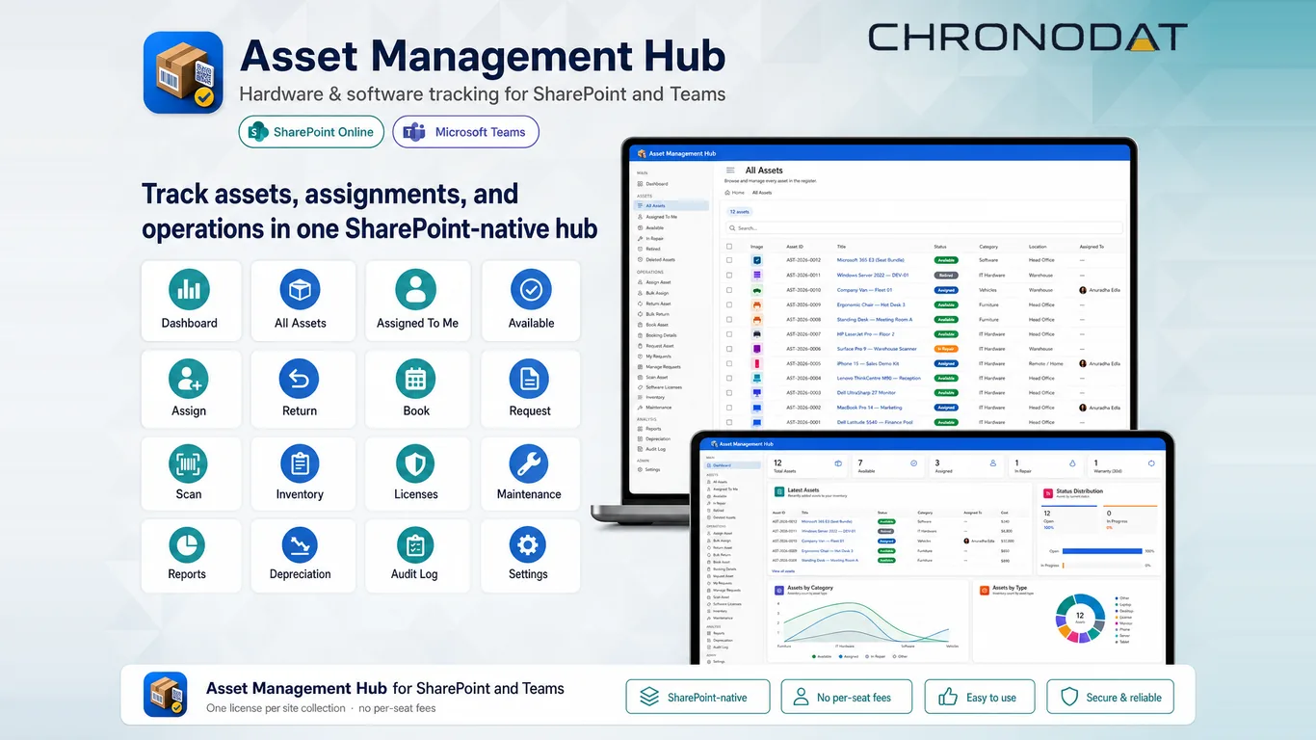Select the Surface Pro 9 row checkbox
This screenshot has height=740, width=1316.
pyautogui.click(x=729, y=349)
